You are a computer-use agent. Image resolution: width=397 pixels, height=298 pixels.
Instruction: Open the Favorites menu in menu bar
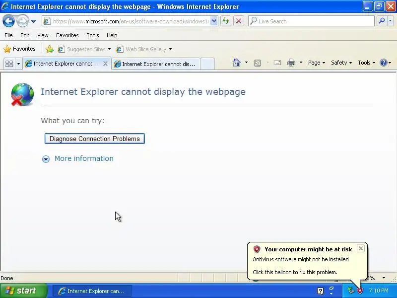click(67, 35)
